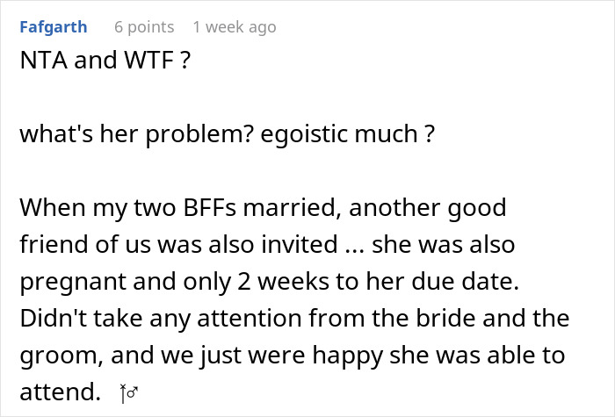The height and width of the screenshot is (417, 615).
Task: Click the word 'happy' in the comment
Action: tap(348, 355)
